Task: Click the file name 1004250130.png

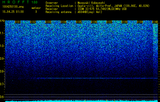Action: tap(13, 7)
